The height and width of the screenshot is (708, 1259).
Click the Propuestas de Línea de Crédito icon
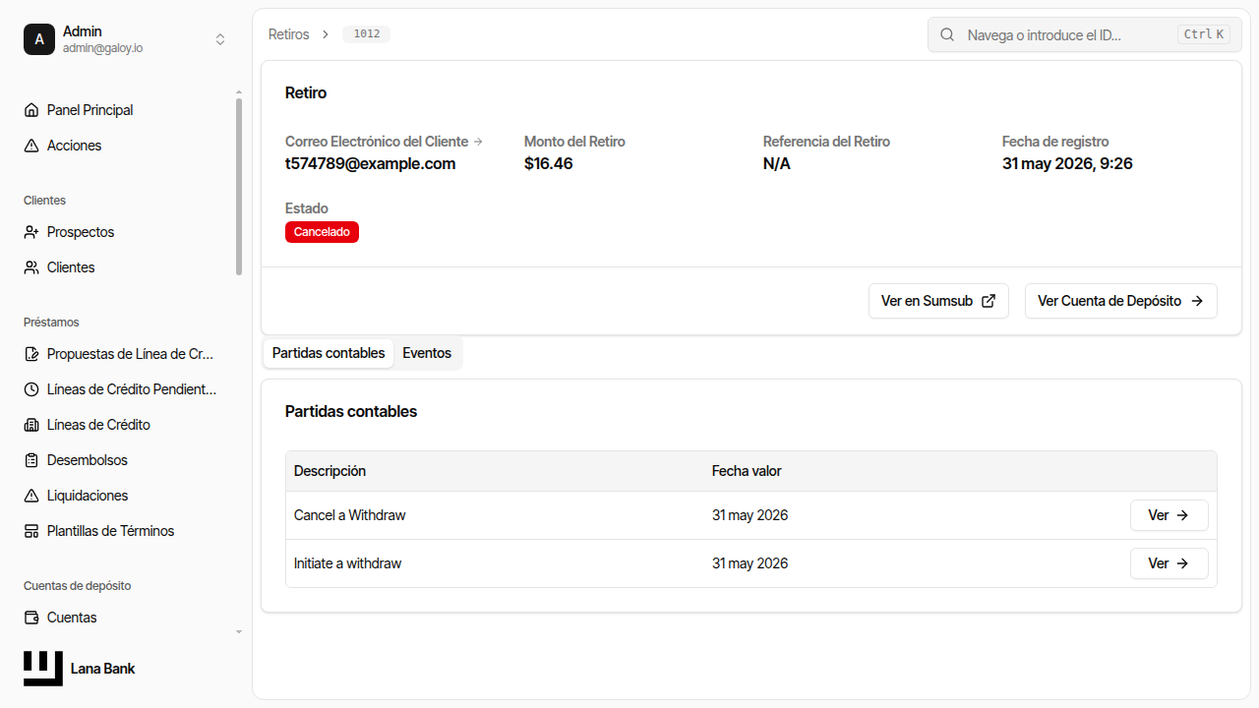click(31, 354)
